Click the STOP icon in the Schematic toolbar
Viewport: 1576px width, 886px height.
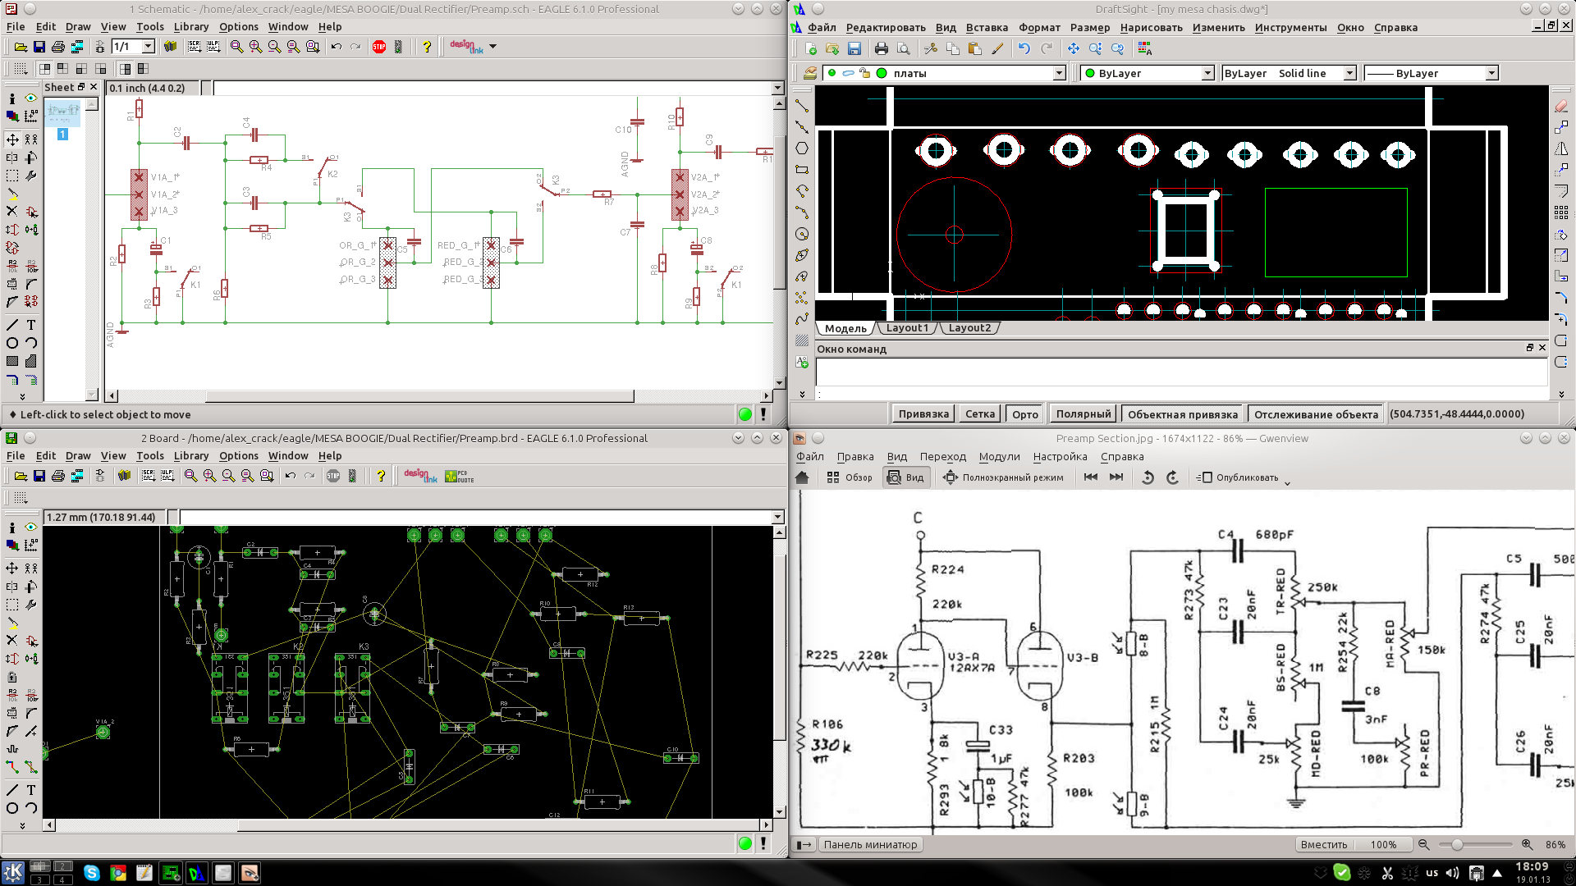(378, 47)
